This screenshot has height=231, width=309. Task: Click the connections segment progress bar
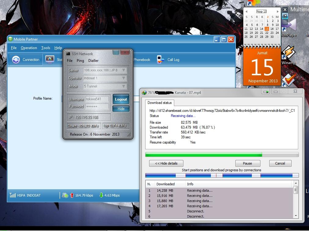click(222, 176)
